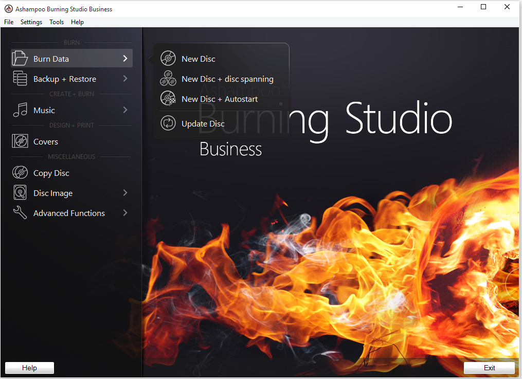
Task: Click the Advanced Functions wrench icon
Action: 20,212
